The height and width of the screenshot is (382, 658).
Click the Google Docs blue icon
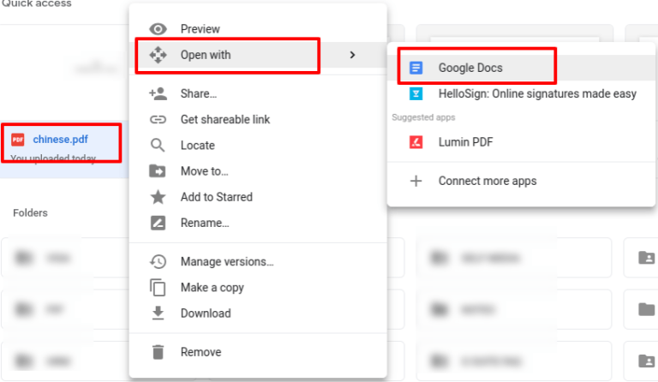(x=416, y=68)
